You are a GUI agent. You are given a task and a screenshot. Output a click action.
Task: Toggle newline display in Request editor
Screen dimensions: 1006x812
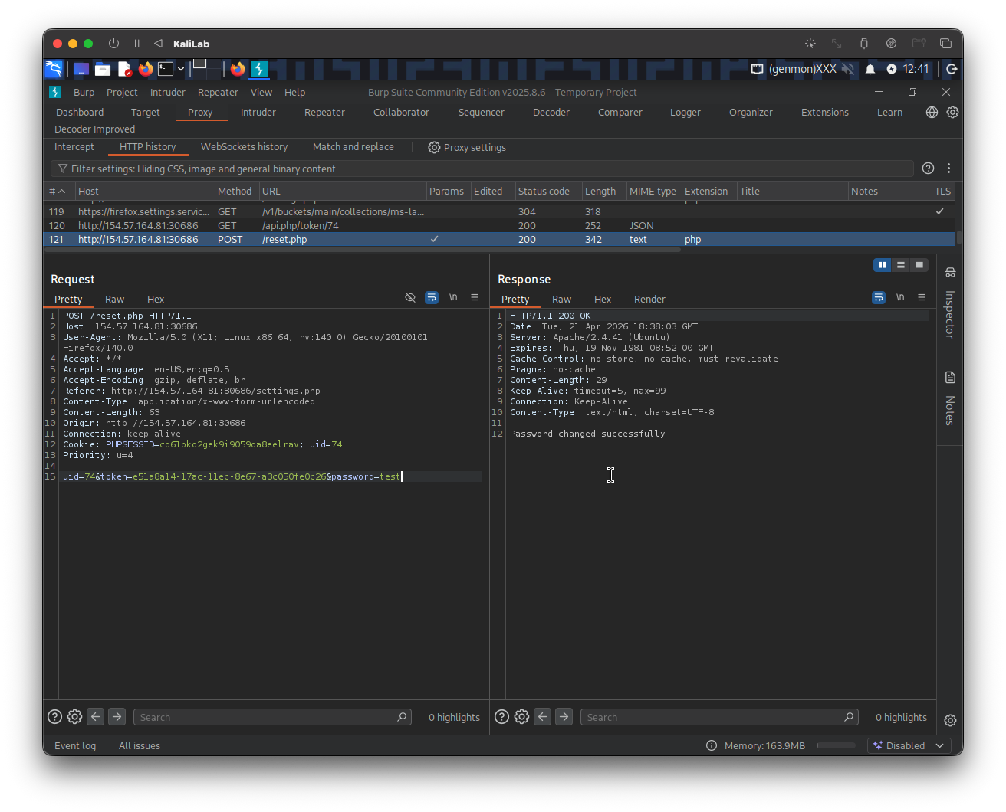[453, 297]
